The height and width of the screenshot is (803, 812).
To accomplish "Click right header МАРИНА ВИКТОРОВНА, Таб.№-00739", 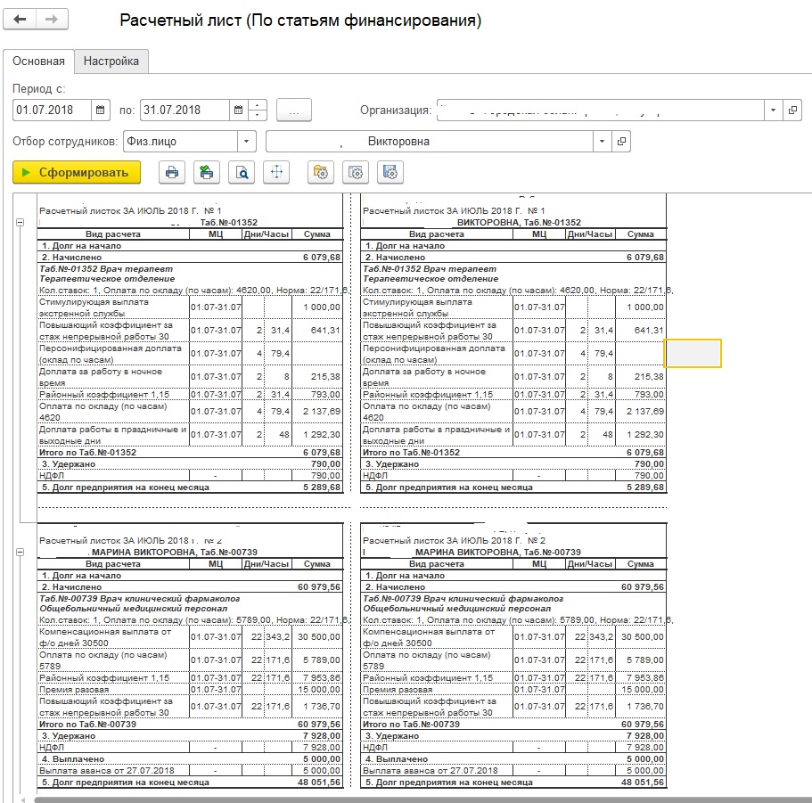I will click(x=497, y=553).
